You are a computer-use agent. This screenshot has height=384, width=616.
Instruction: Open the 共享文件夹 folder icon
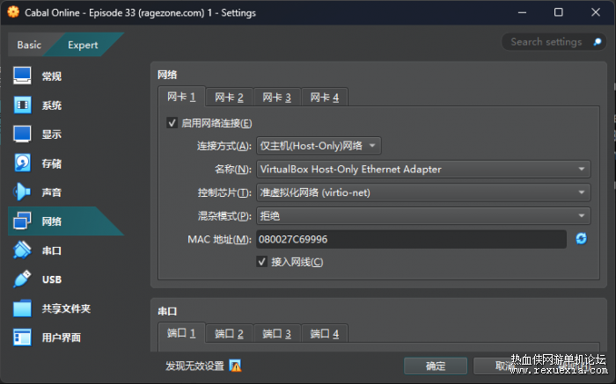[x=22, y=308]
